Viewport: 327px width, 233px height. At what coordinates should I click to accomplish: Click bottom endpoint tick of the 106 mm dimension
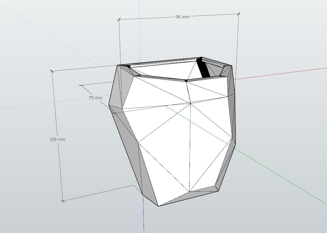point(63,201)
